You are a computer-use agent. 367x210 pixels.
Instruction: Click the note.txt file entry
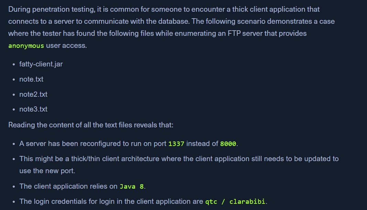pos(31,79)
